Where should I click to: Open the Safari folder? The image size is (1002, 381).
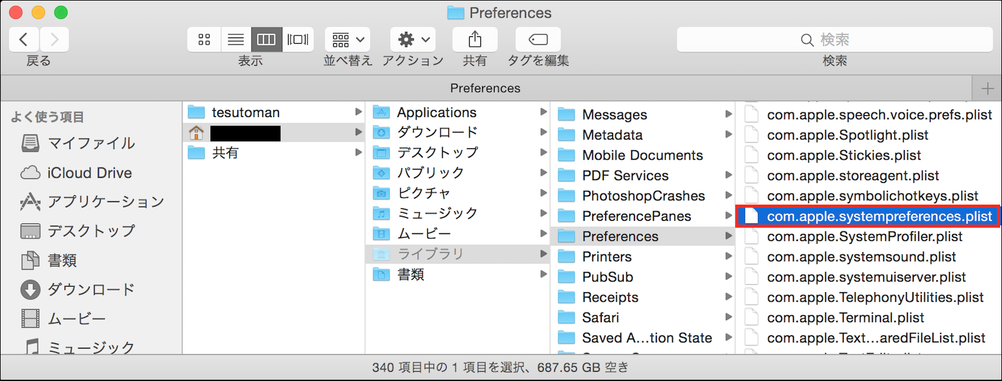(x=601, y=318)
